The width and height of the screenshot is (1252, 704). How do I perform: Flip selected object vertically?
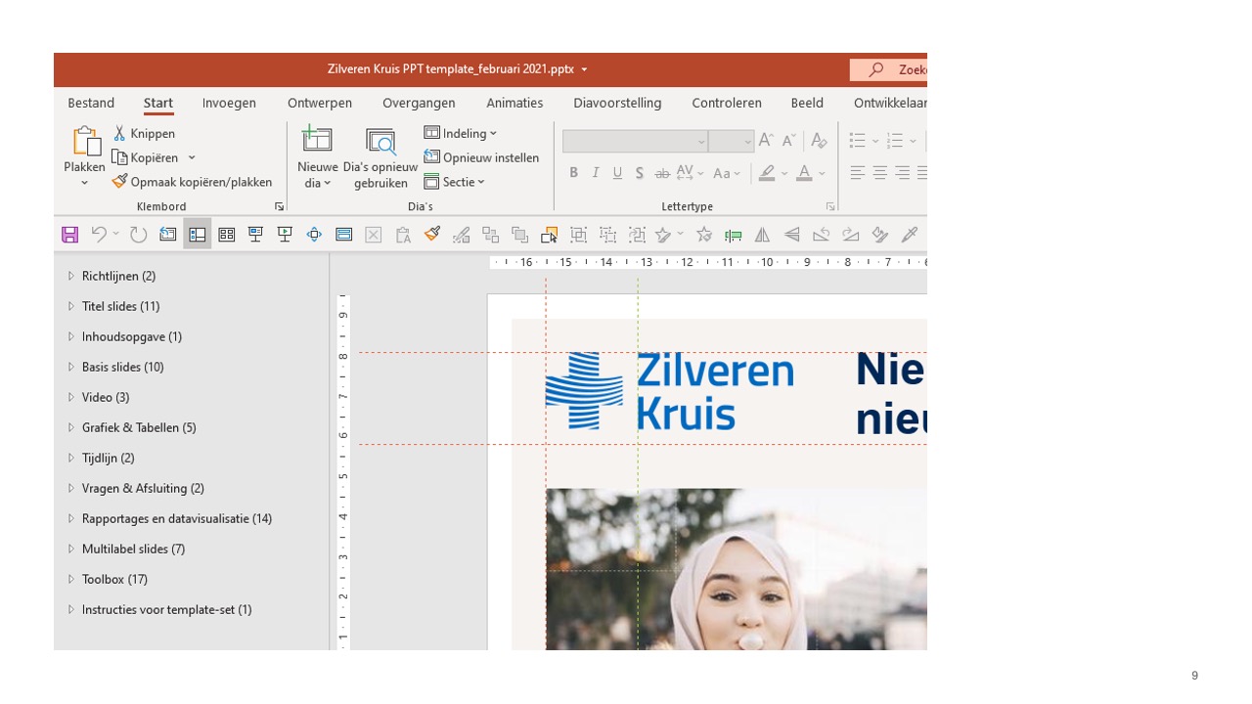coord(791,235)
